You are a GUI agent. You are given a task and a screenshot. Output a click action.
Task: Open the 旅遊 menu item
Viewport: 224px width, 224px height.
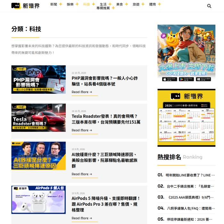[136, 4]
